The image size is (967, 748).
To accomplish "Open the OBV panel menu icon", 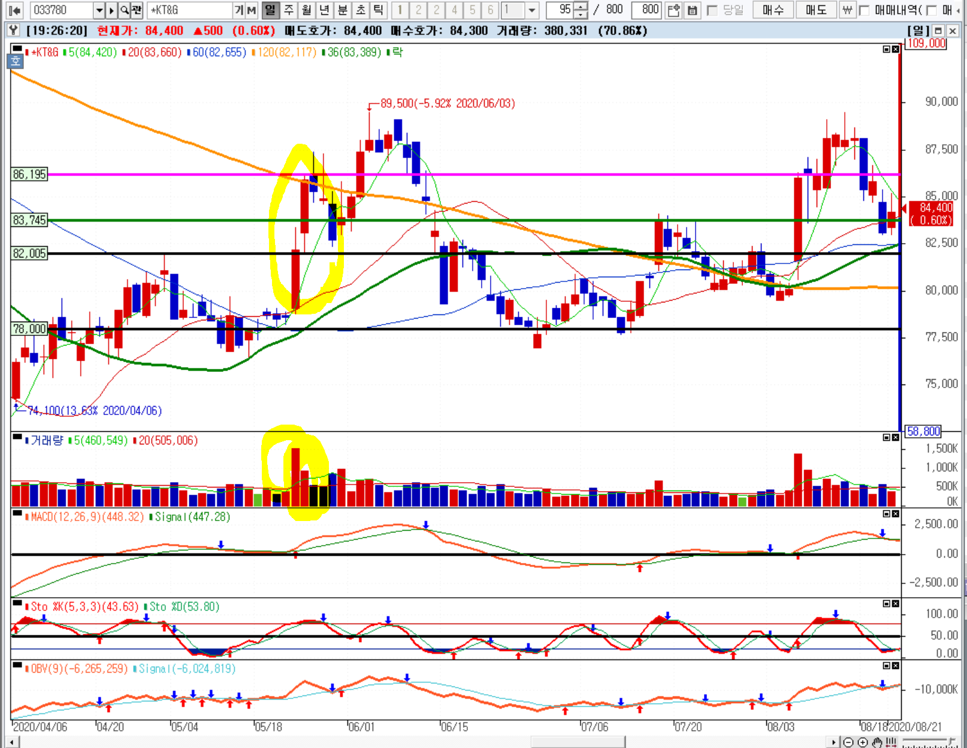I will click(17, 665).
